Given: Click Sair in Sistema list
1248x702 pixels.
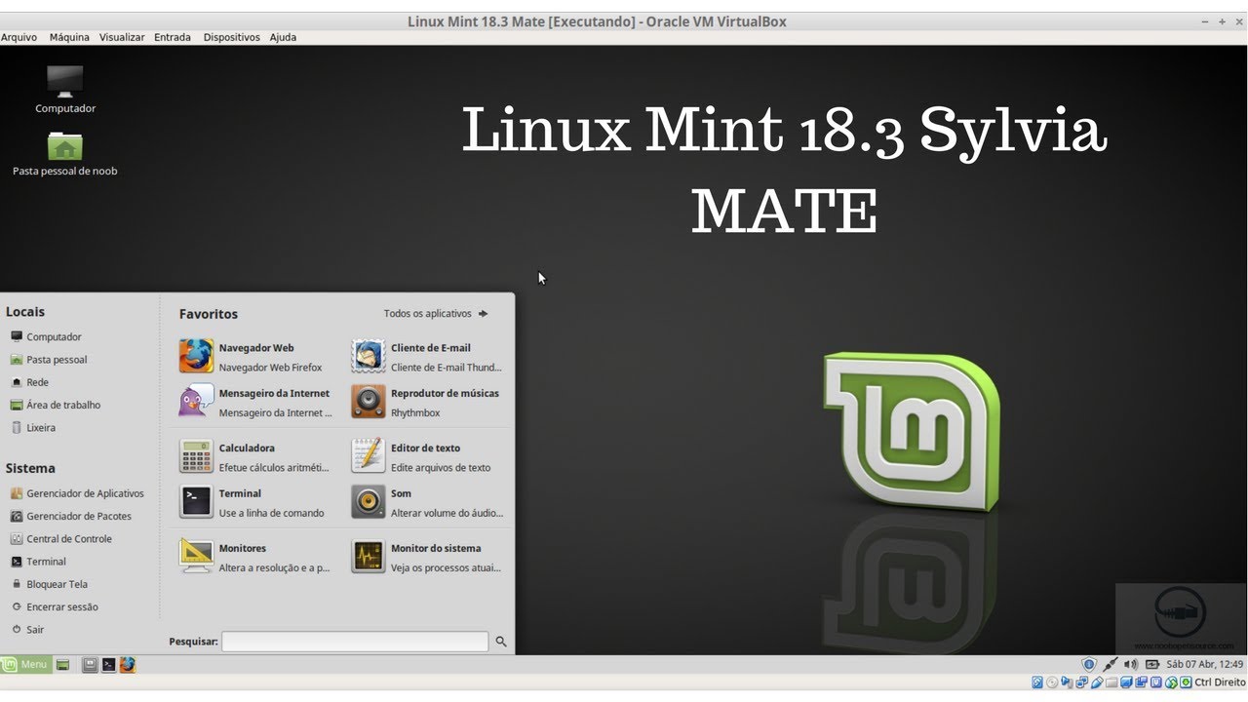Looking at the screenshot, I should [x=27, y=630].
